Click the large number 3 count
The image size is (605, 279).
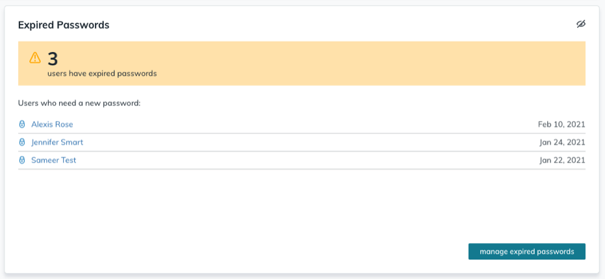[53, 59]
